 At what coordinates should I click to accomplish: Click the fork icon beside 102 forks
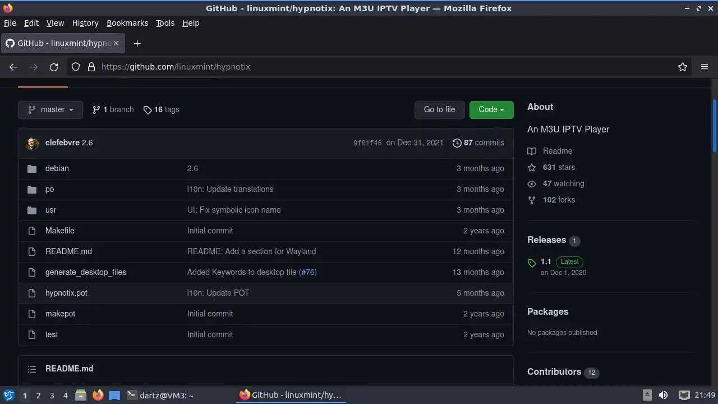[x=532, y=200]
